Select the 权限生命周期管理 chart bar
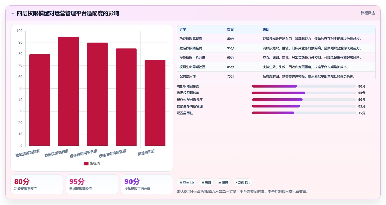386x205 pixels. 126,97
